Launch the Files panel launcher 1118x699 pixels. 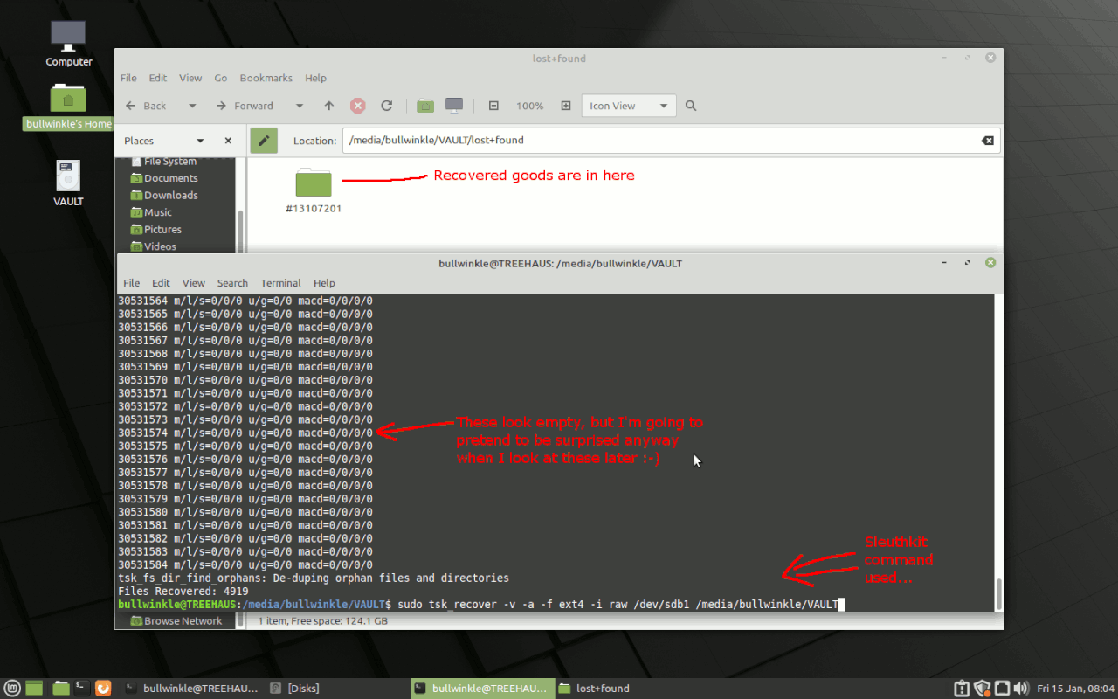pos(60,688)
